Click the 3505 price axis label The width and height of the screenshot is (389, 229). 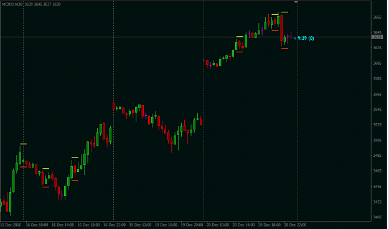coord(377,141)
